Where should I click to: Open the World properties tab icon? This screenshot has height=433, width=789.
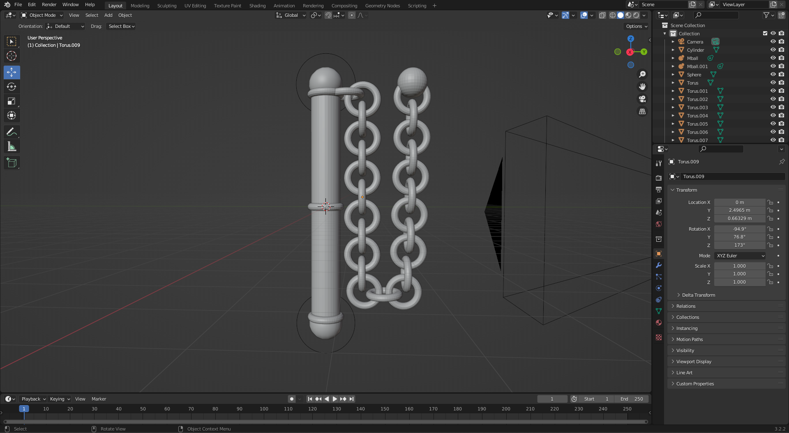[x=659, y=224]
